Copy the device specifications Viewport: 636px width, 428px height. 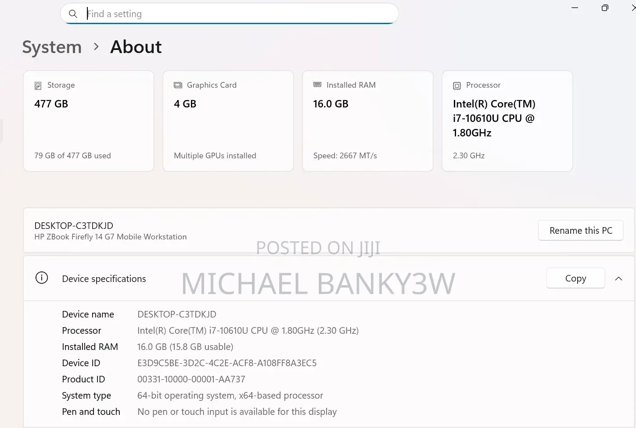pyautogui.click(x=575, y=278)
